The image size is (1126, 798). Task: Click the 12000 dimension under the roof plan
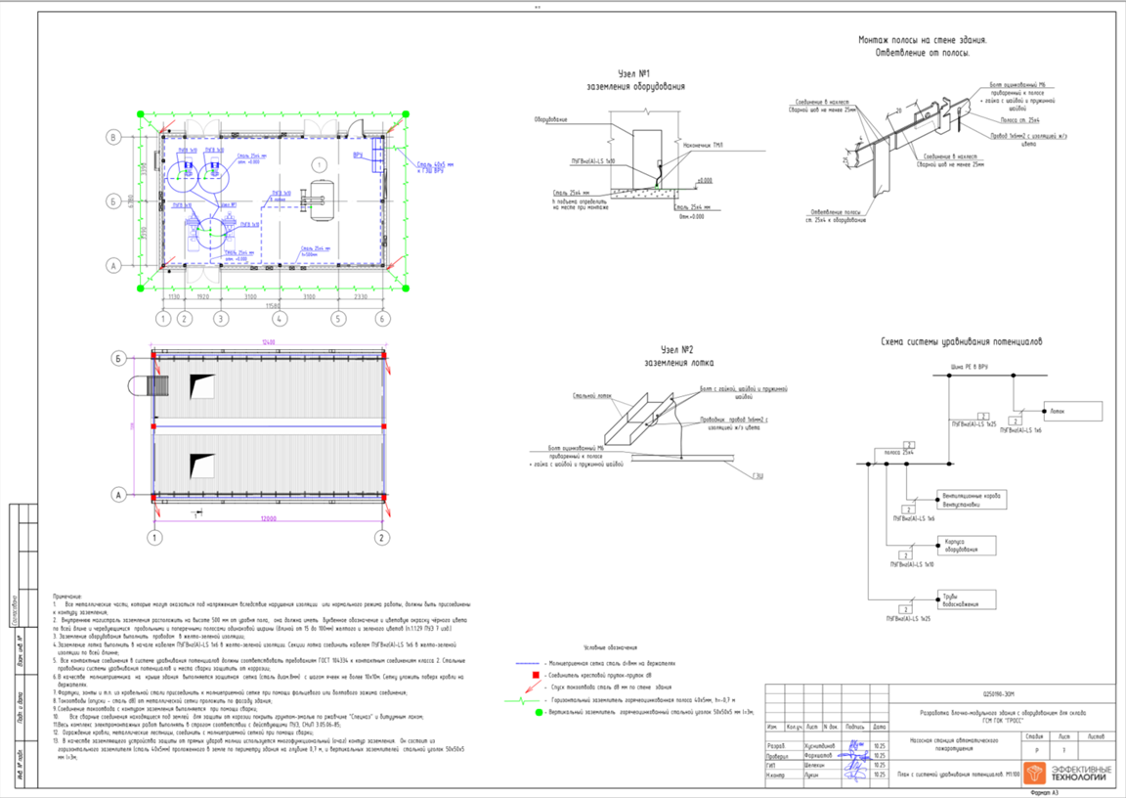[x=267, y=518]
